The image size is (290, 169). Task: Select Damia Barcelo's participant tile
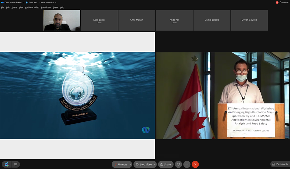click(212, 20)
